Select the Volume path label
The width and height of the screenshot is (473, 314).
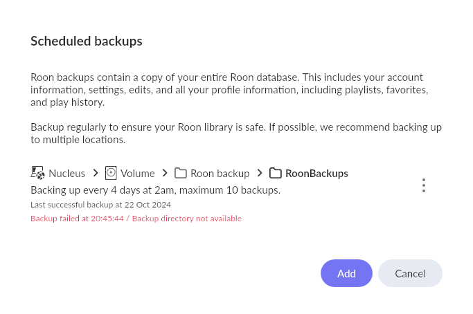[x=138, y=174]
